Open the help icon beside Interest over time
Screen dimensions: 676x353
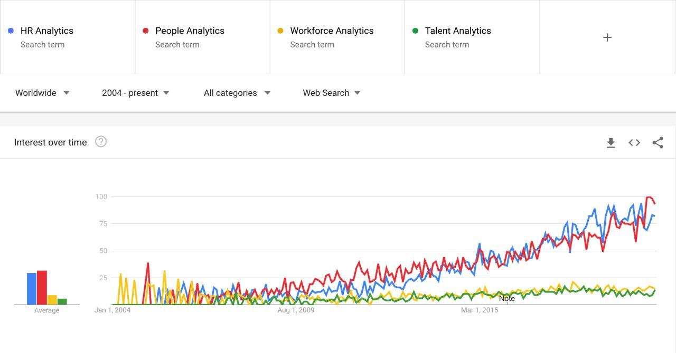101,142
